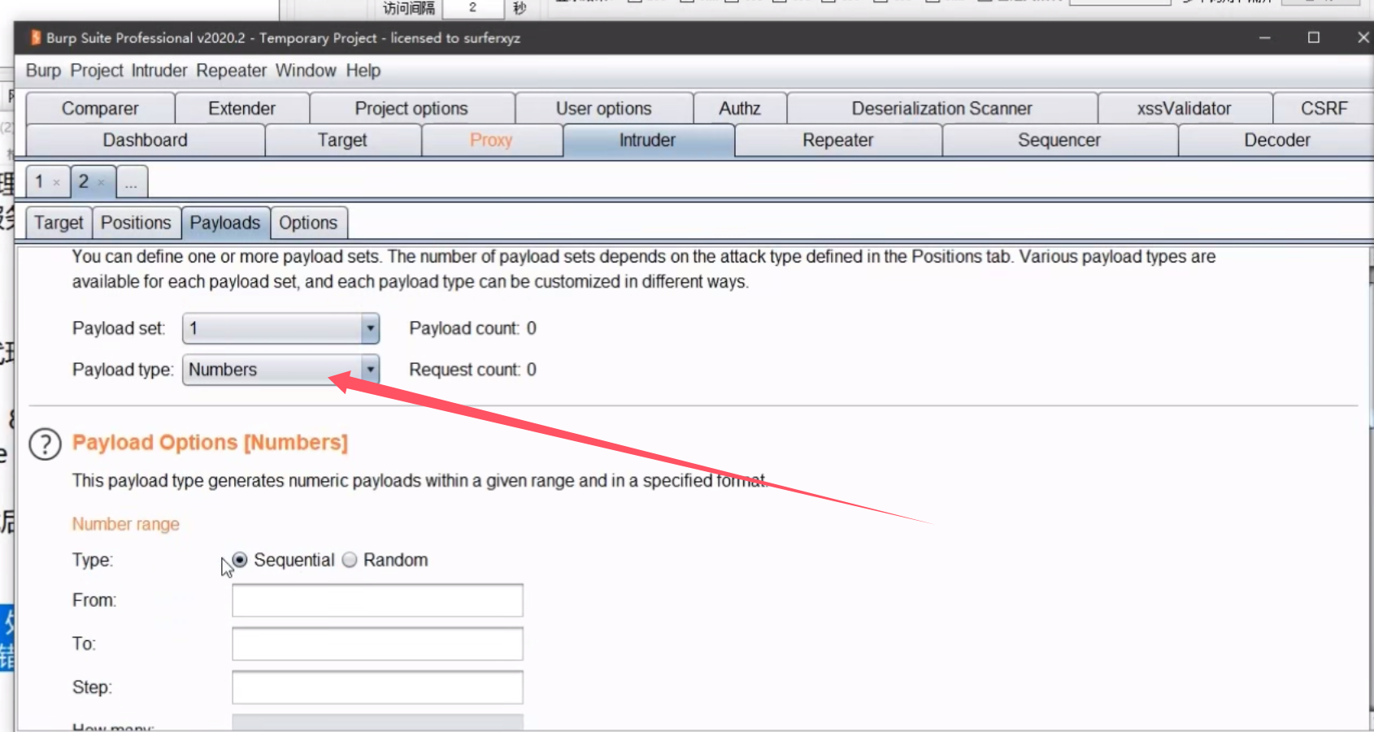Screen dimensions: 1374x732
Task: Switch to the main Repeater tab
Action: click(837, 140)
